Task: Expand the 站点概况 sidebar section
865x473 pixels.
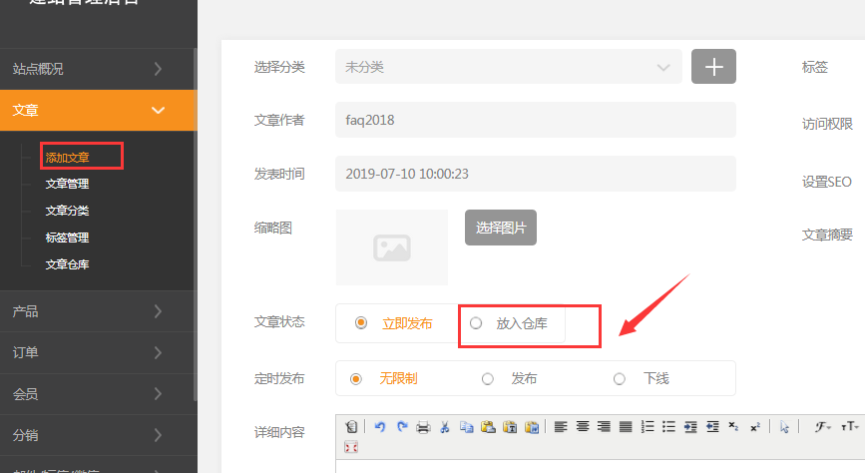Action: pos(98,69)
